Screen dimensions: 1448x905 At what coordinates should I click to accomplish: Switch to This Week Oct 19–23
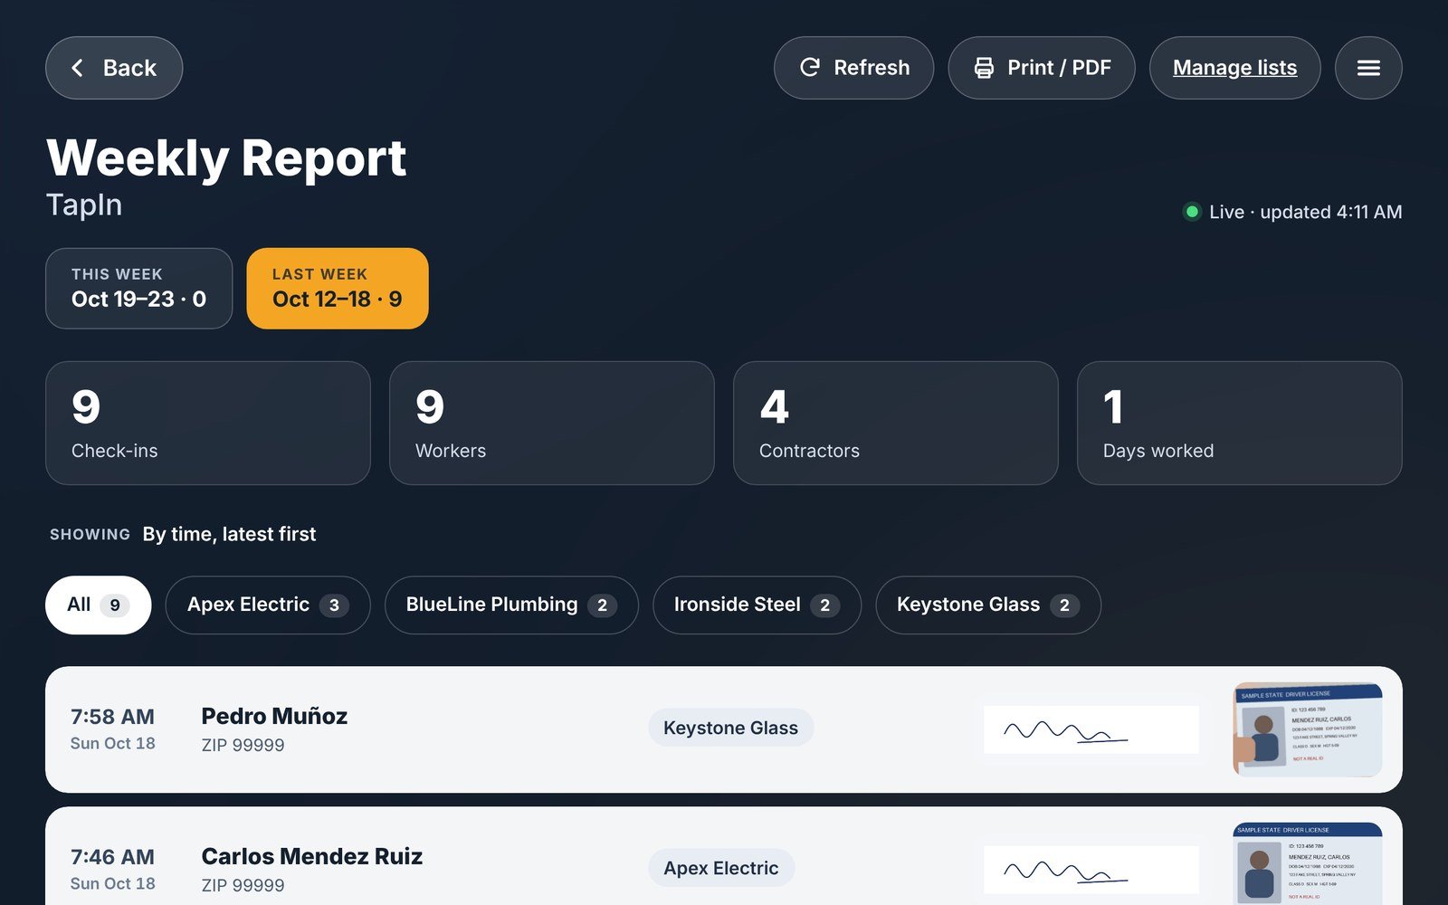pos(139,289)
